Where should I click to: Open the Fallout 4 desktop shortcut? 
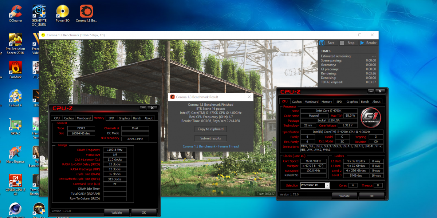[15, 98]
